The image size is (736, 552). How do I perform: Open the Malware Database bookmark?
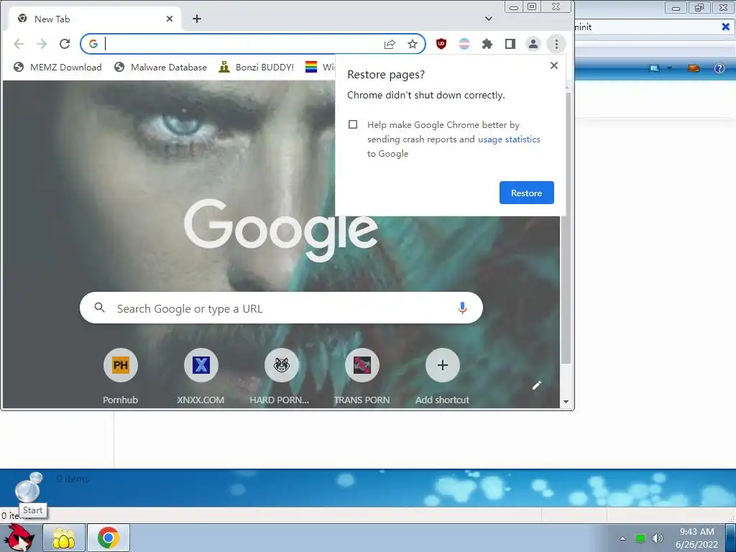(160, 67)
